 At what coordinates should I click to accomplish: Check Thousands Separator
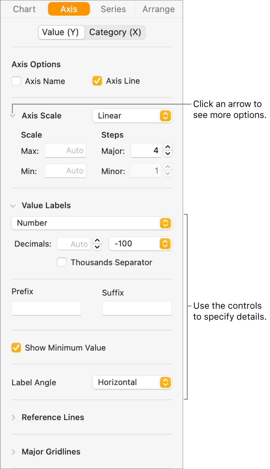[62, 262]
